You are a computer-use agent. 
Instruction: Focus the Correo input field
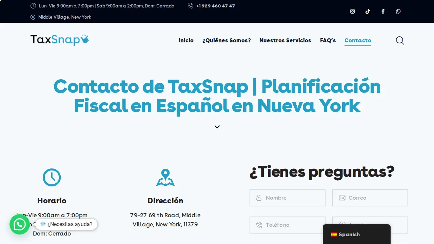click(x=370, y=198)
